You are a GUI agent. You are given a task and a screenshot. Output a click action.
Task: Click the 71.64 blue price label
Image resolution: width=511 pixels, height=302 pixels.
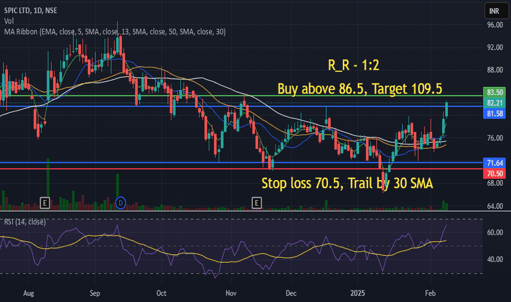(x=495, y=163)
